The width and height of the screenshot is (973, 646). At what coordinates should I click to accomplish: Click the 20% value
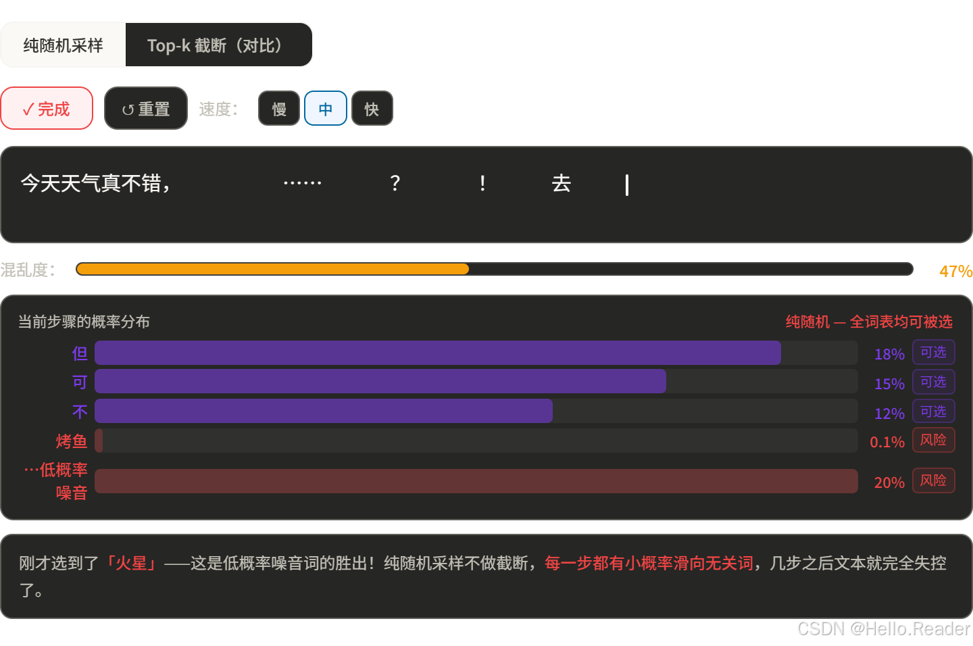889,482
